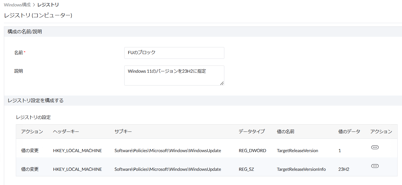Select the TargetReleaseVersionInfo value name cell
The width and height of the screenshot is (402, 185).
click(x=301, y=169)
